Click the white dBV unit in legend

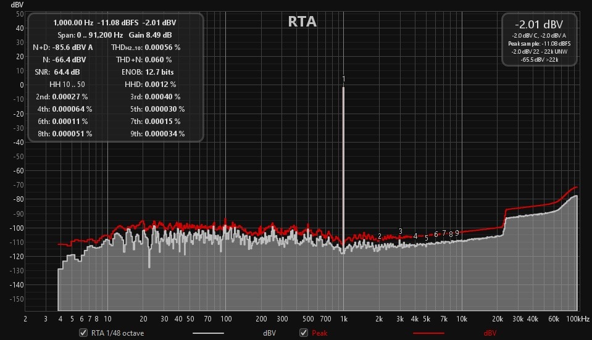click(269, 333)
